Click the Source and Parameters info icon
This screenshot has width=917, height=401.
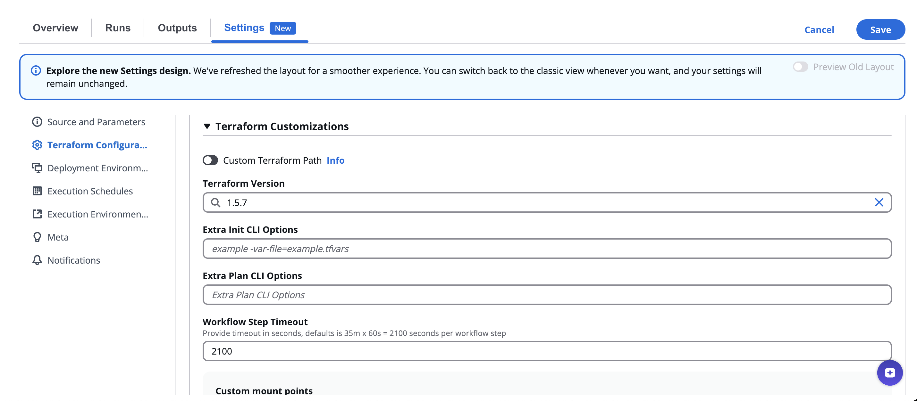(37, 122)
